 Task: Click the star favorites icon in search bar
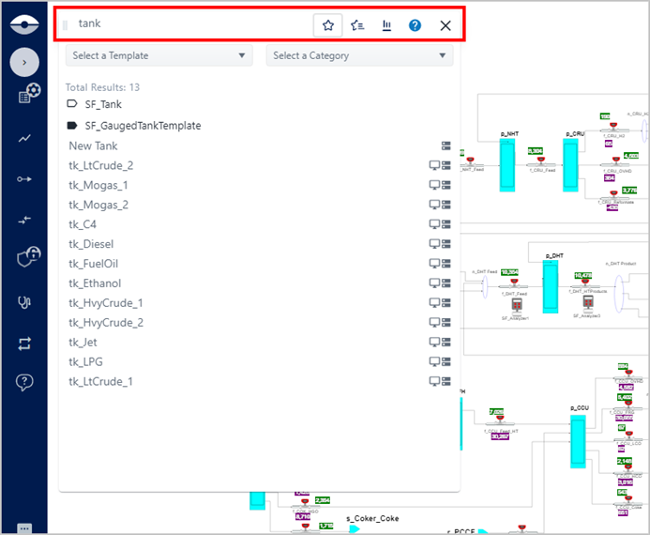coord(328,25)
